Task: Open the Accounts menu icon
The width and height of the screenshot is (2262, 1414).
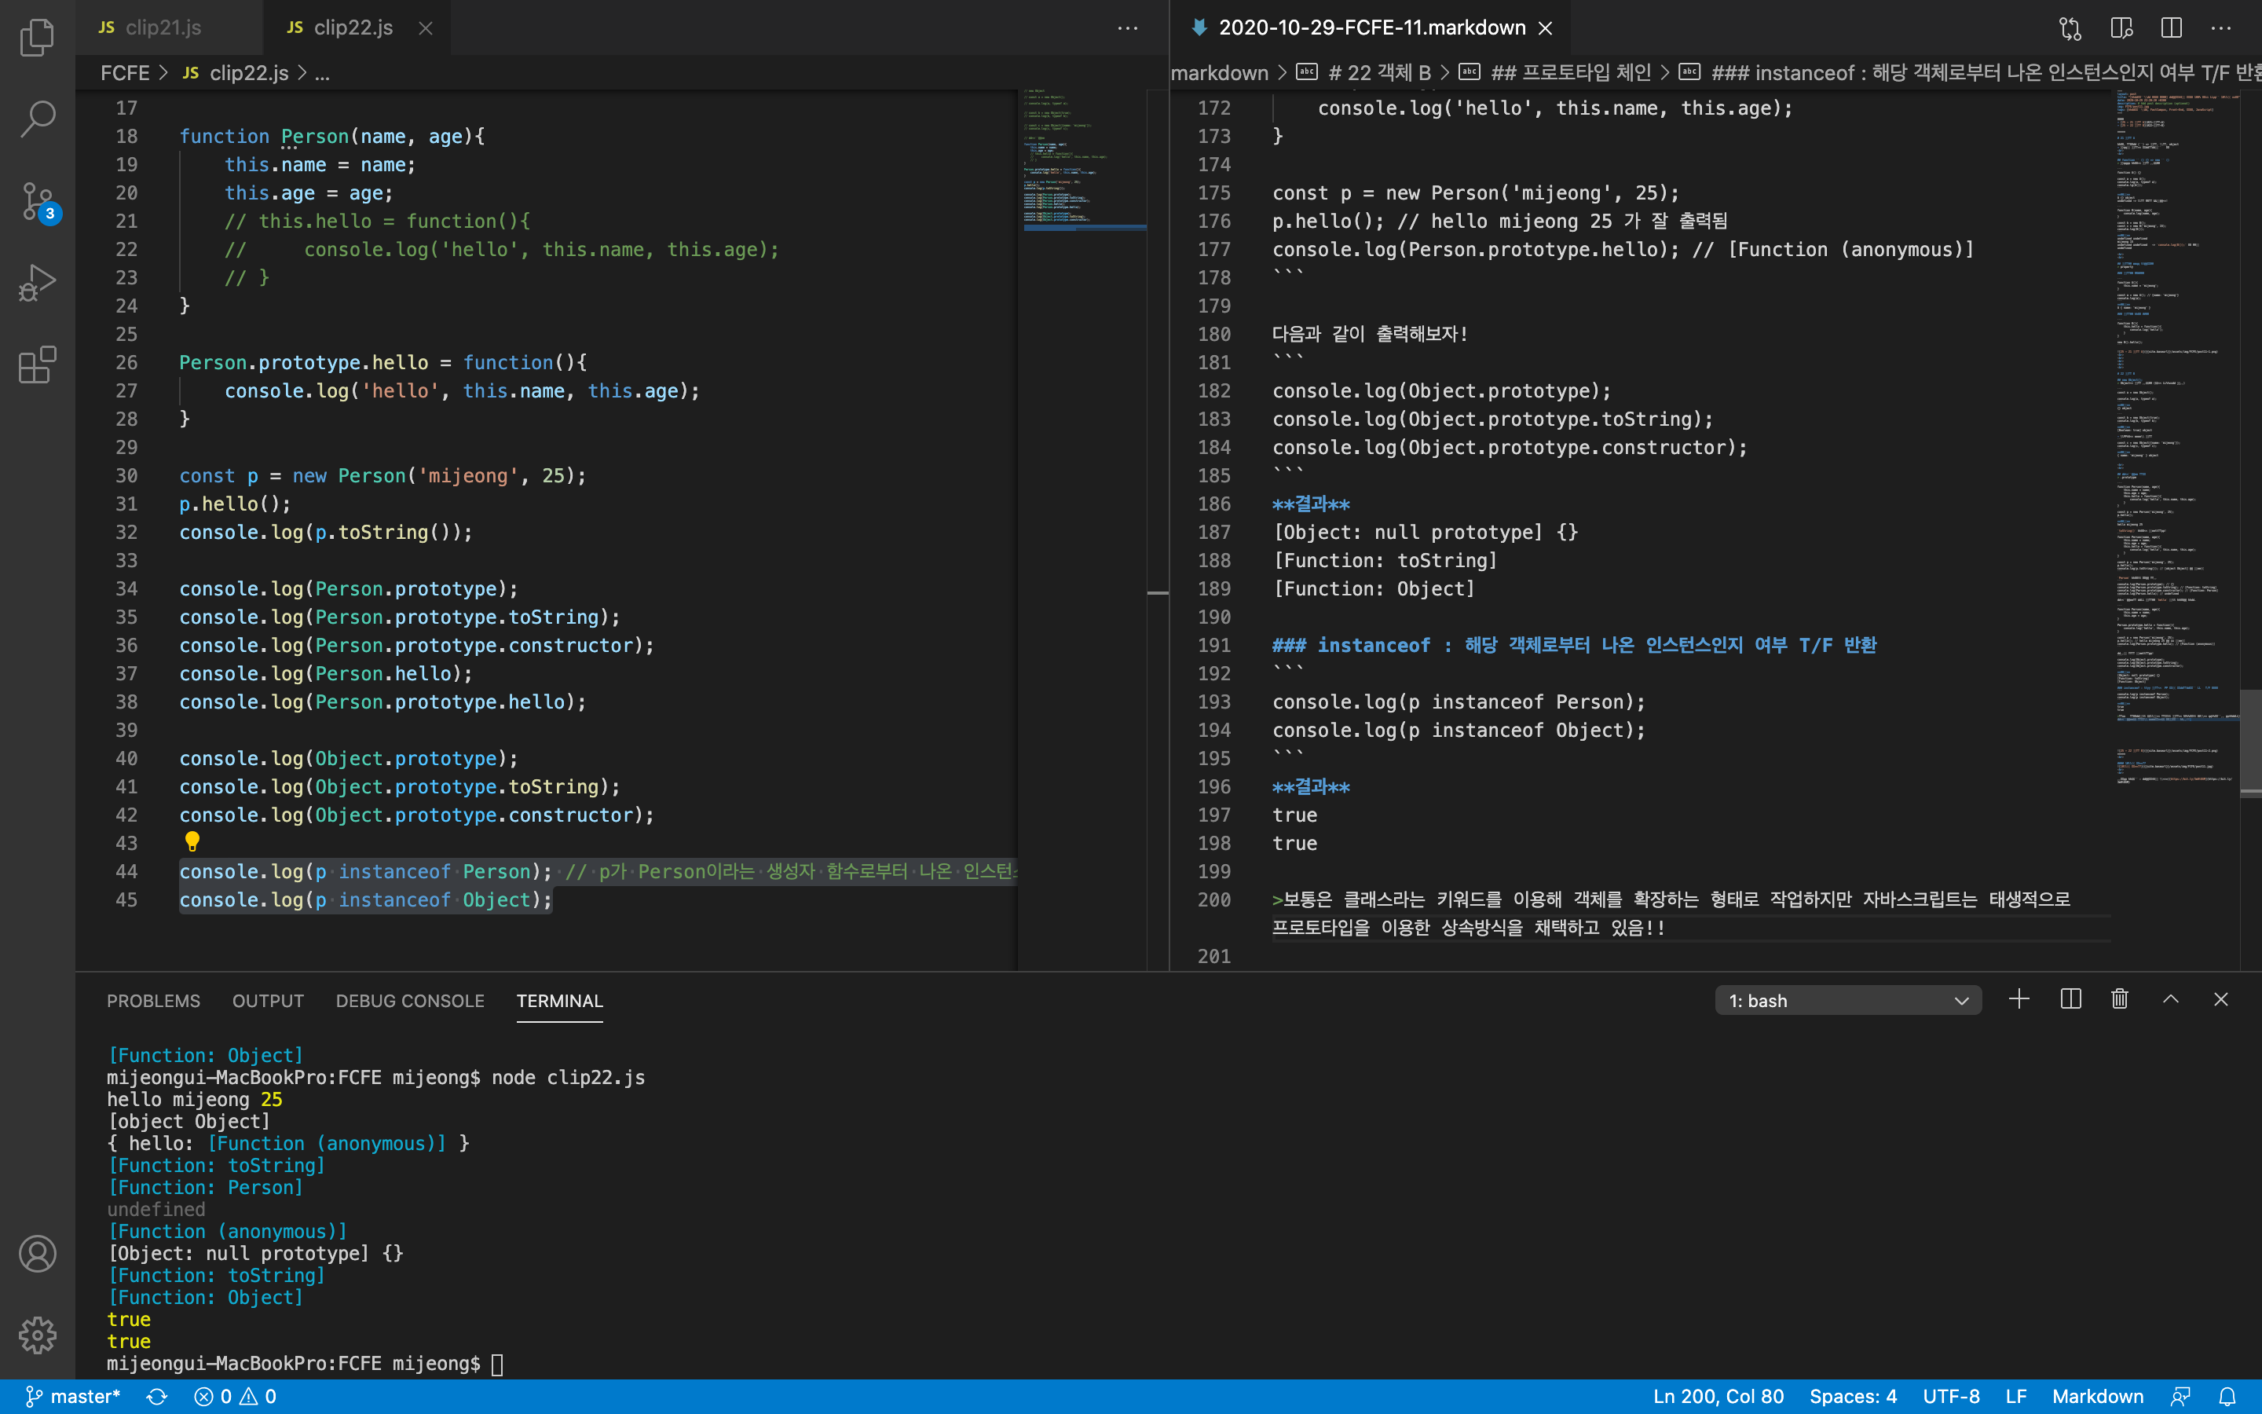Action: 38,1254
